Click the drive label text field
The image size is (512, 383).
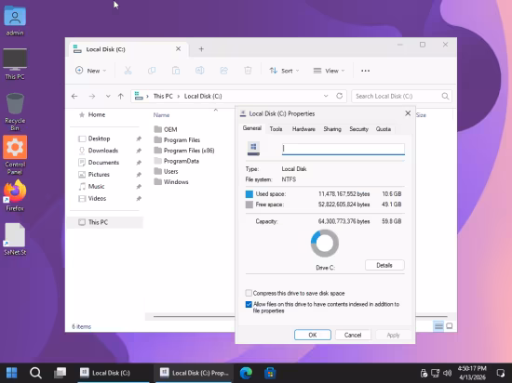pyautogui.click(x=344, y=149)
